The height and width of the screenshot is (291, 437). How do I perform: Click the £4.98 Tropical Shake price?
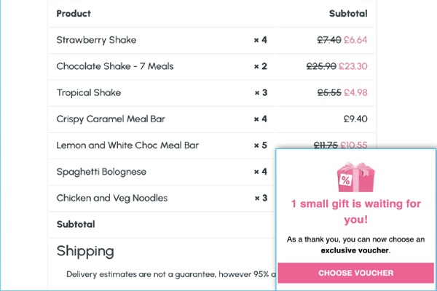pos(355,92)
